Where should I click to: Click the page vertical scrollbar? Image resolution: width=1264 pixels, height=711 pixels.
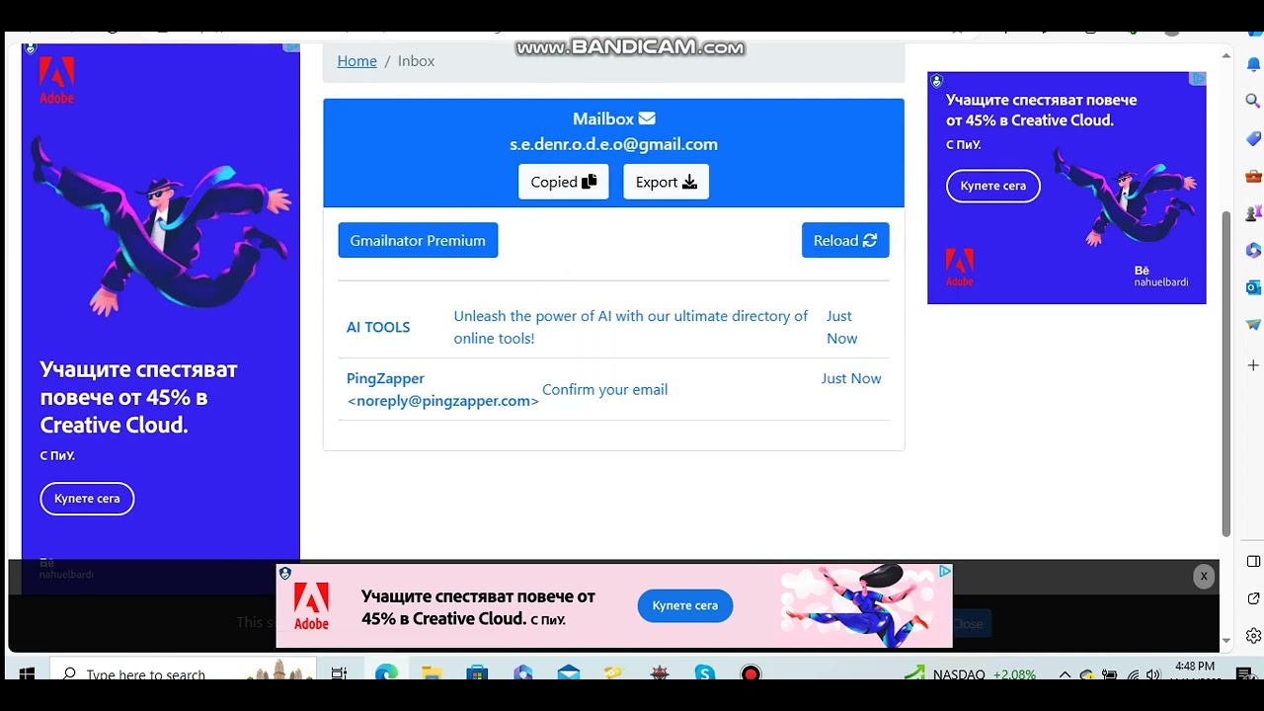point(1226,375)
